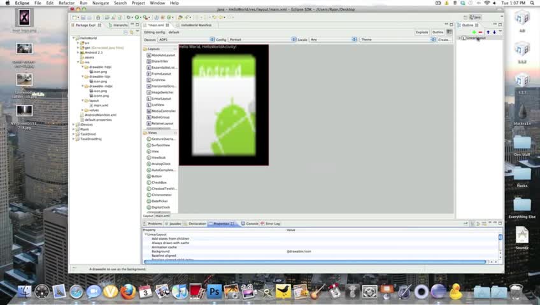
Task: Select Button widget in Views palette
Action: [154, 176]
